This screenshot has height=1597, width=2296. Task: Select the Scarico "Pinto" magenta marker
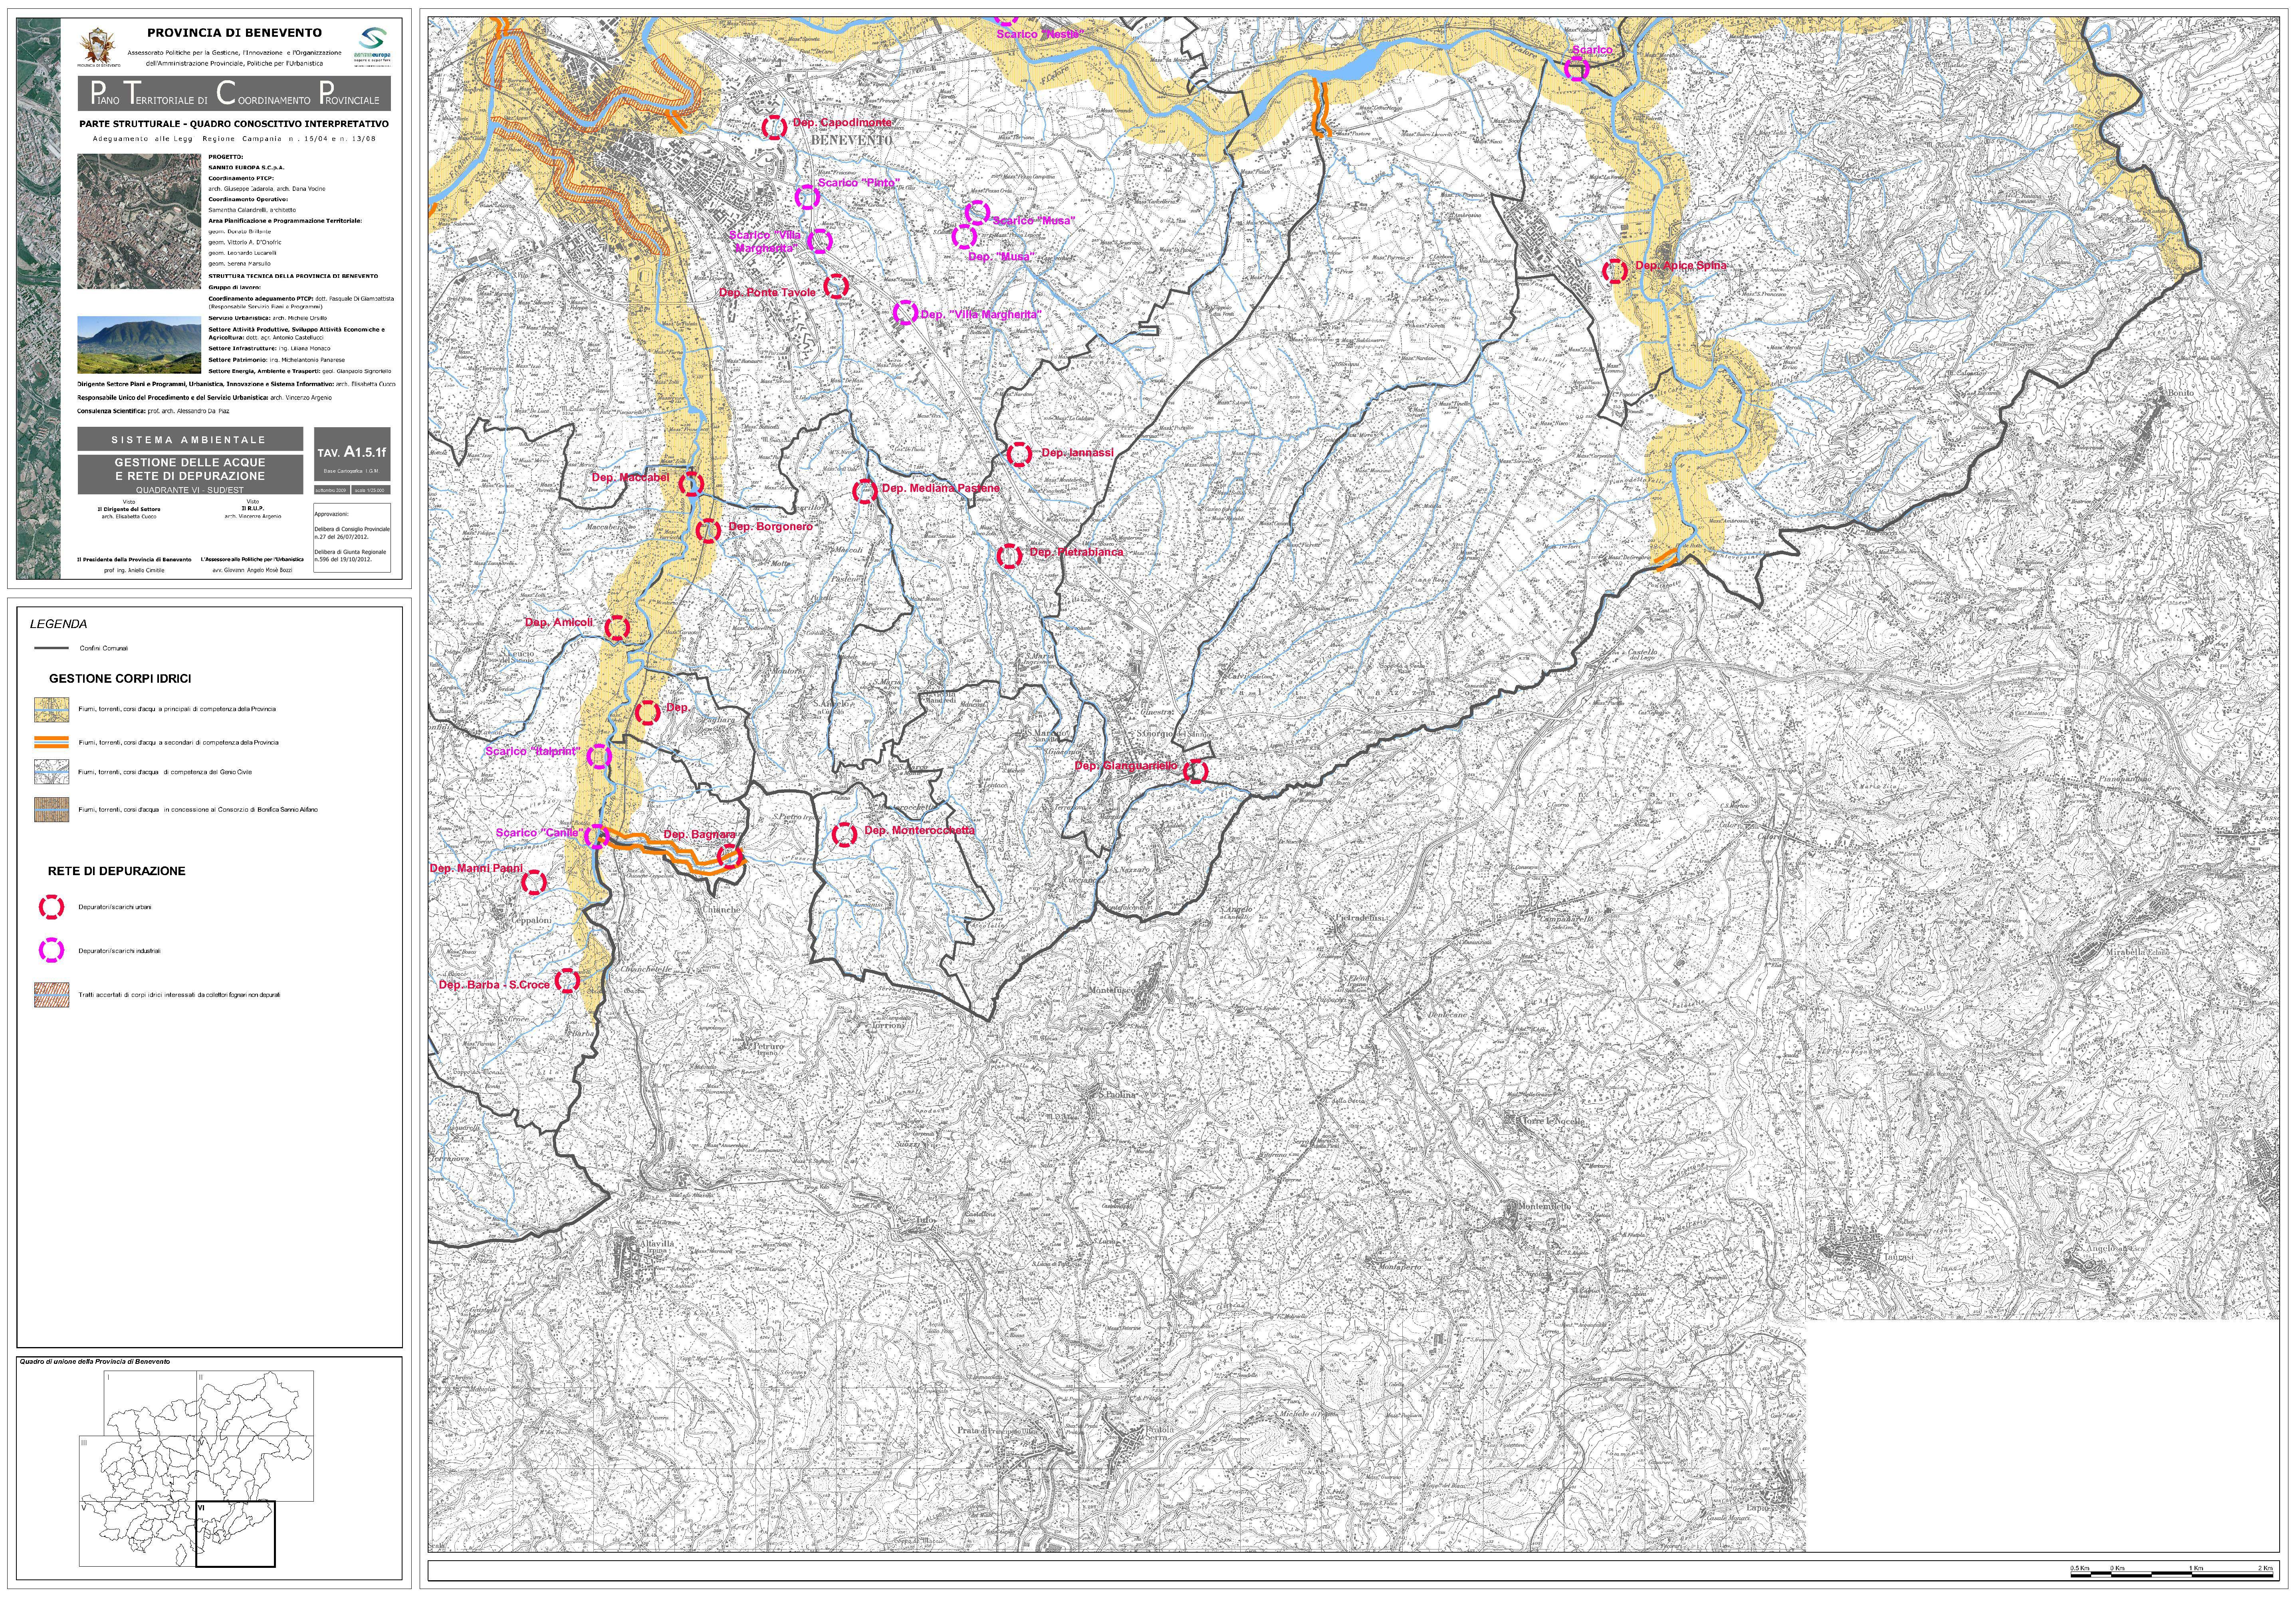click(807, 197)
